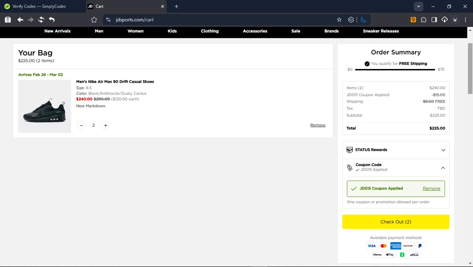The image size is (473, 267).
Task: Open site information icon in the address bar
Action: coord(108,20)
